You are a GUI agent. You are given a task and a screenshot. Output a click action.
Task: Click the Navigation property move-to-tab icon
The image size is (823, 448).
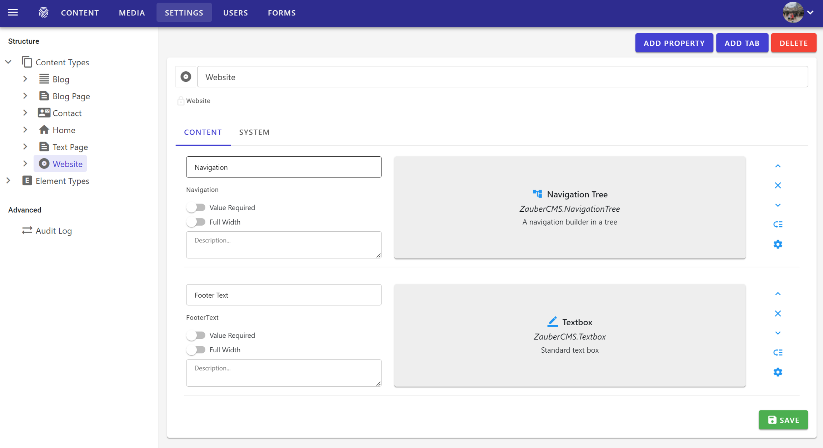778,225
